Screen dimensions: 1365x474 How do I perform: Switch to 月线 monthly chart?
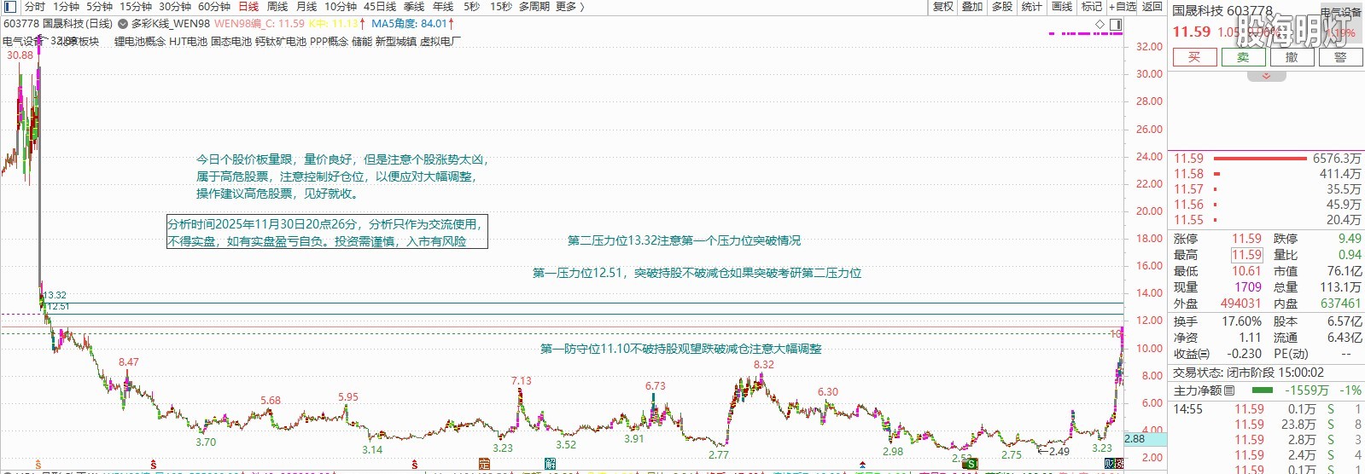tap(306, 7)
